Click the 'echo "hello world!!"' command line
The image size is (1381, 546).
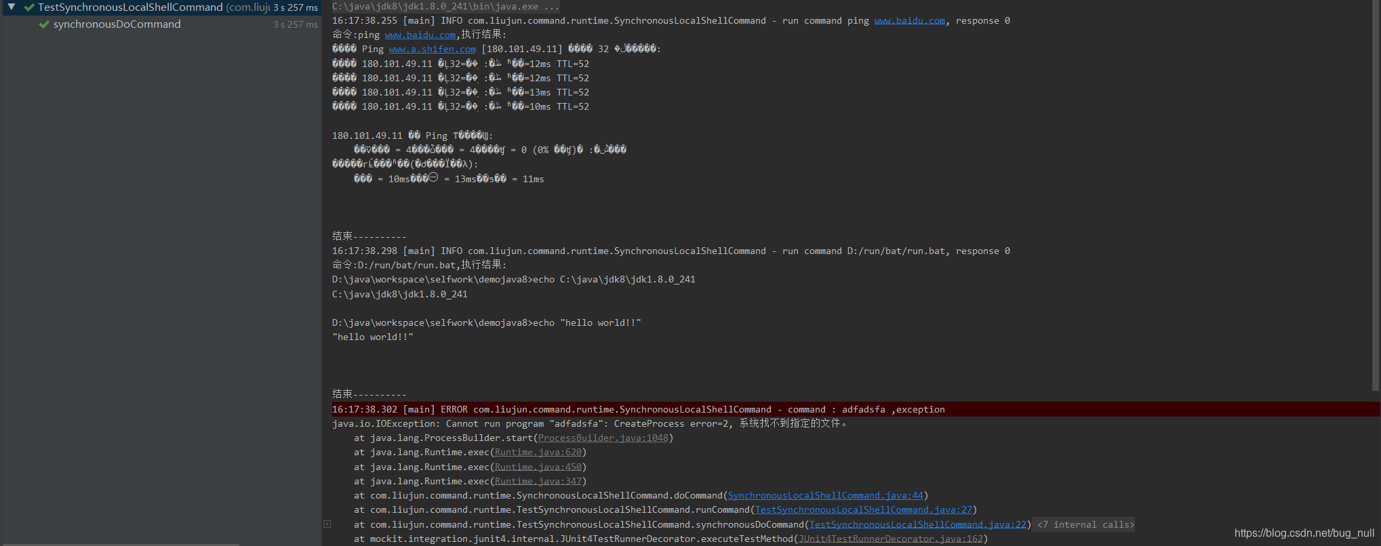(486, 323)
